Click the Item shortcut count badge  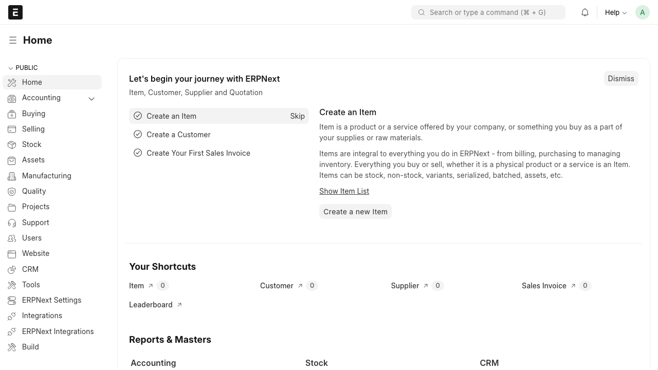[162, 286]
